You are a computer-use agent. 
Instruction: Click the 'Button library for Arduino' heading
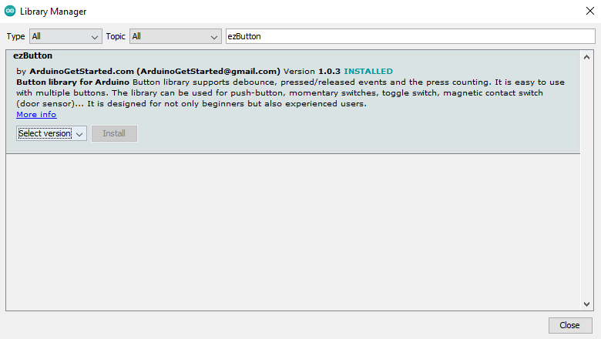tap(73, 82)
